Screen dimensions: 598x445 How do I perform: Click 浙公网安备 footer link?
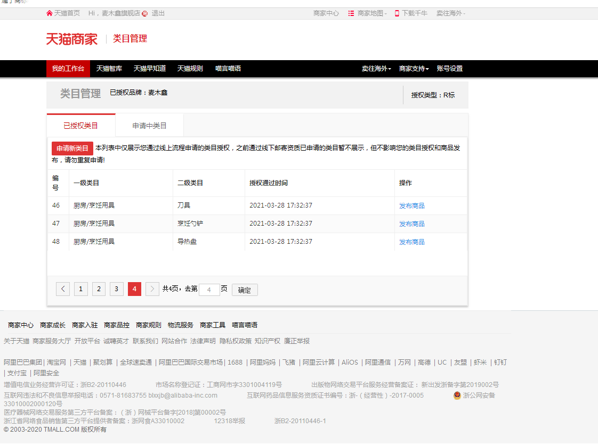pyautogui.click(x=479, y=395)
